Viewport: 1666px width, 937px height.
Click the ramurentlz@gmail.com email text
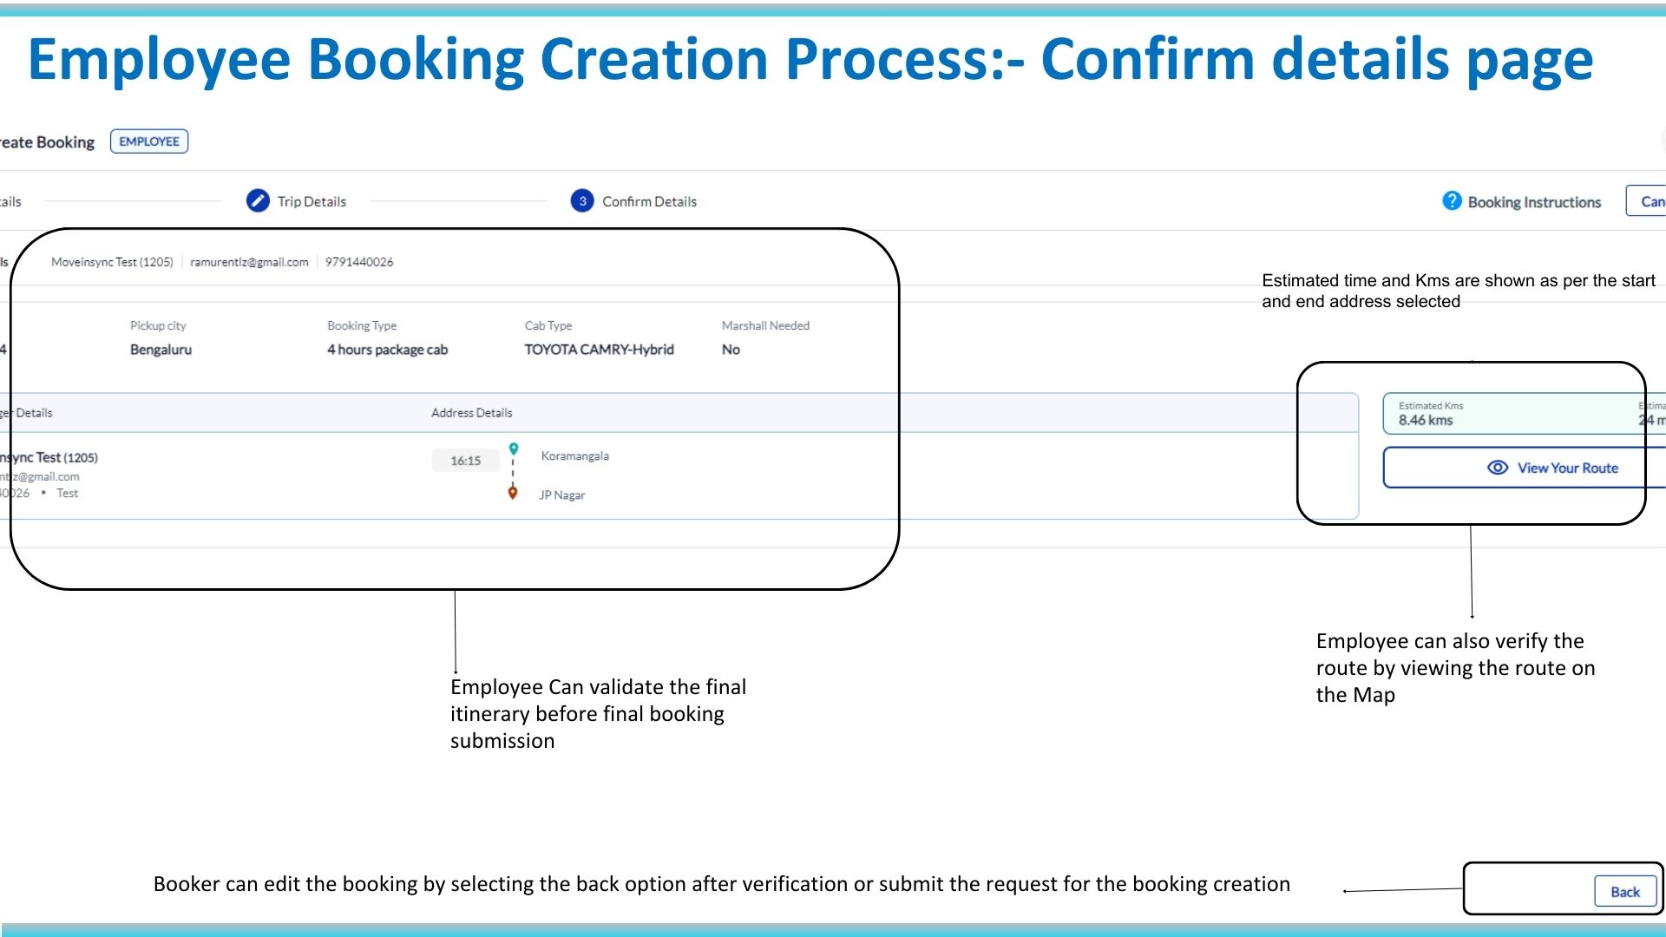(249, 262)
